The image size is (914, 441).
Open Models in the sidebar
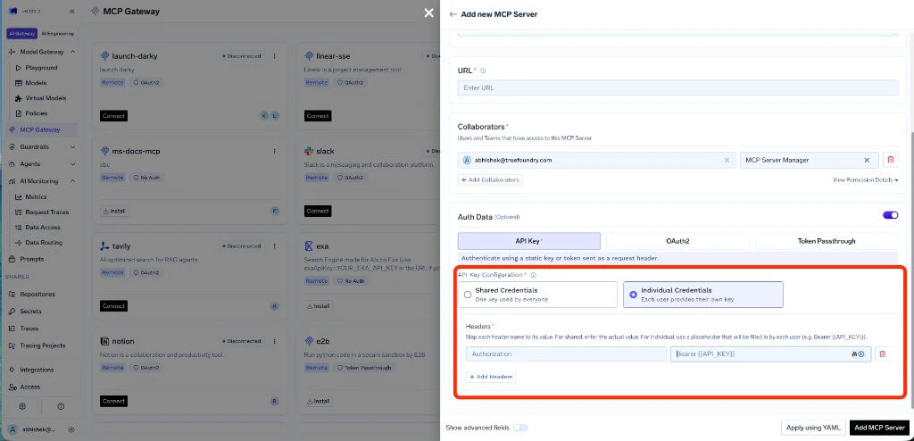point(36,83)
